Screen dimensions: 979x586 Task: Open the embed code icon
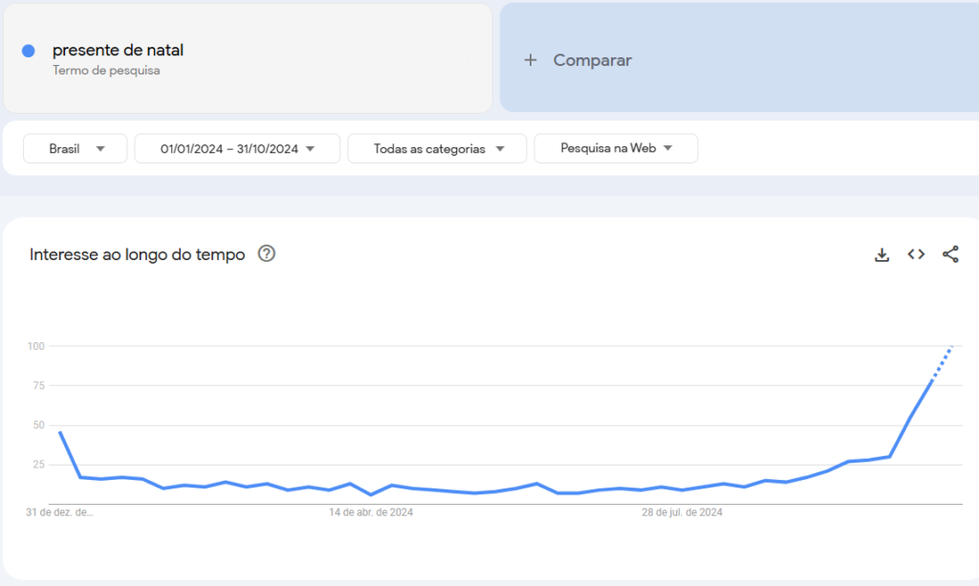pyautogui.click(x=916, y=254)
